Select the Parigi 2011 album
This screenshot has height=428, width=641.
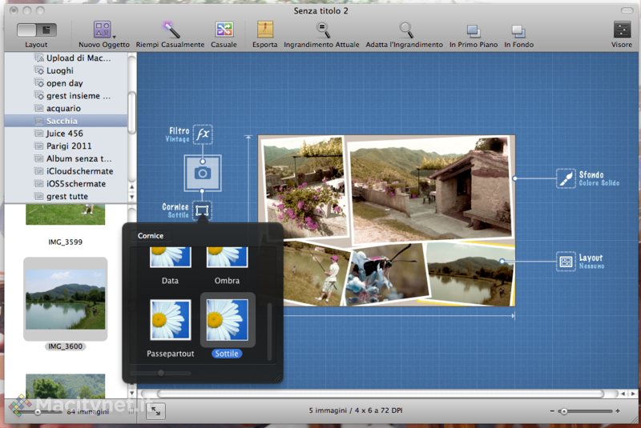[68, 146]
